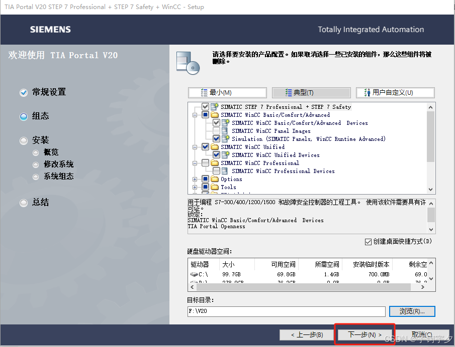Click the installer computer-and-disc icon

[x=188, y=63]
